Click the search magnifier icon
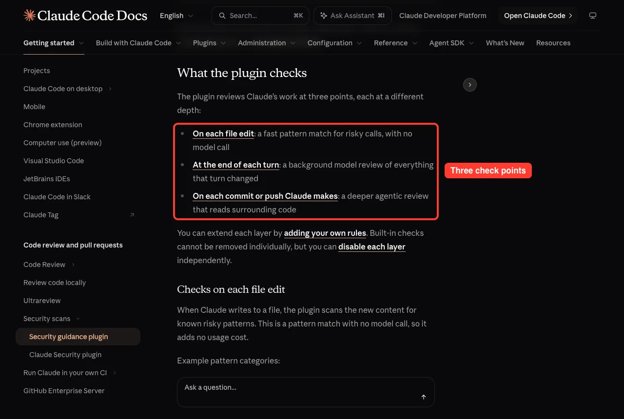Screen dimensions: 624x419 pyautogui.click(x=222, y=16)
